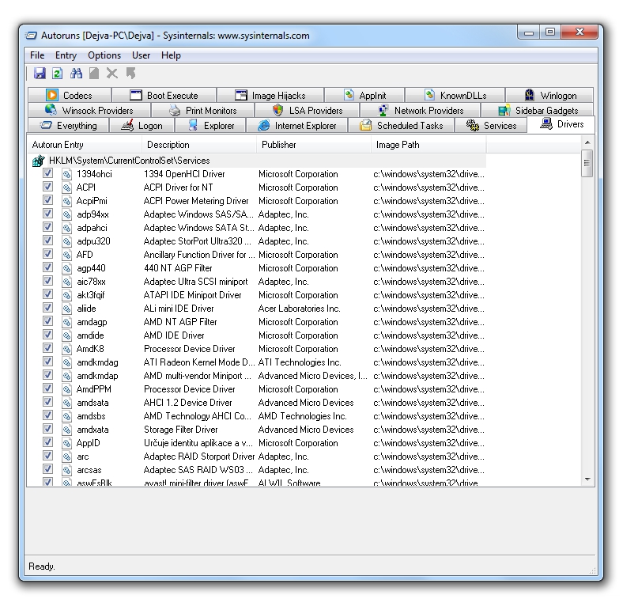Select the 'ATI Technologies Inc.' publisher cell
Screen dimensions: 638x610
point(300,362)
